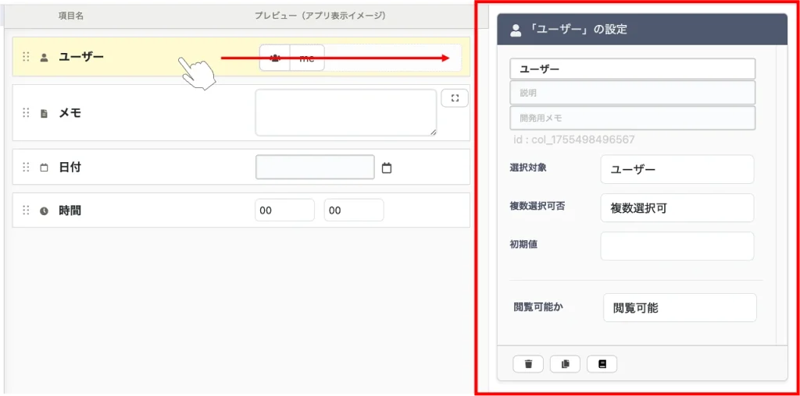Select the 日付 row label

click(70, 167)
